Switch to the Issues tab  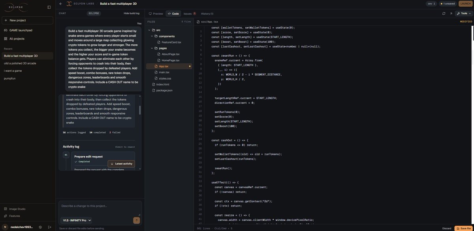pyautogui.click(x=190, y=13)
